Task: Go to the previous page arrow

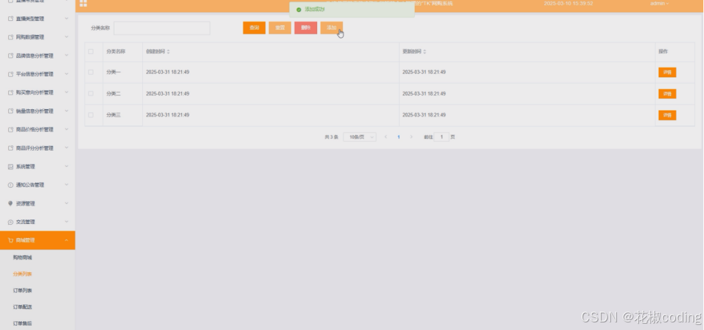Action: pyautogui.click(x=386, y=137)
